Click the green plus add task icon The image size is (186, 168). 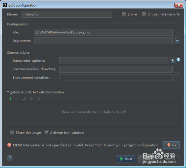point(10,99)
